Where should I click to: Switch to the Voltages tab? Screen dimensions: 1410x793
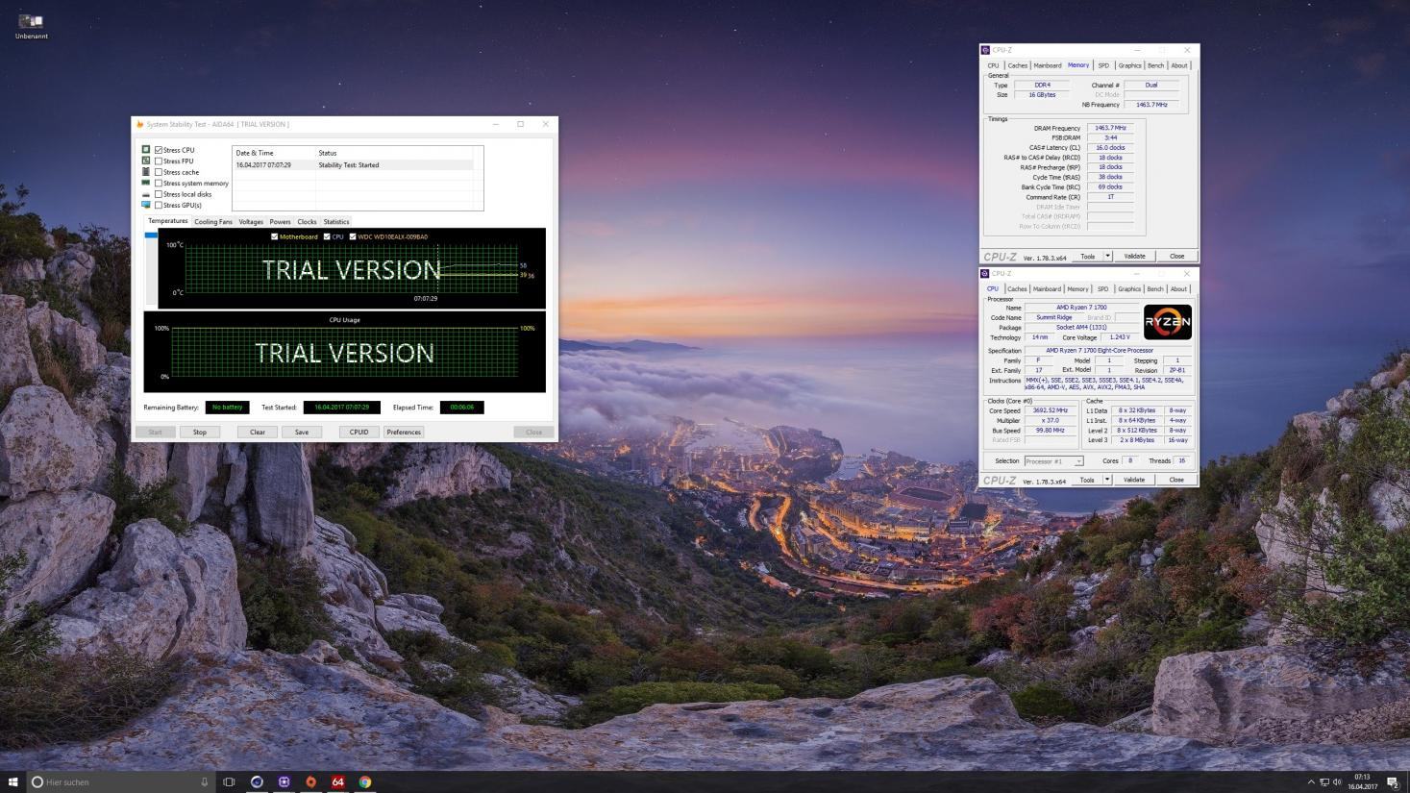251,221
